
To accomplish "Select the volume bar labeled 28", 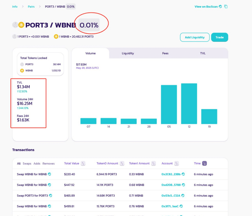I will click(149, 121).
